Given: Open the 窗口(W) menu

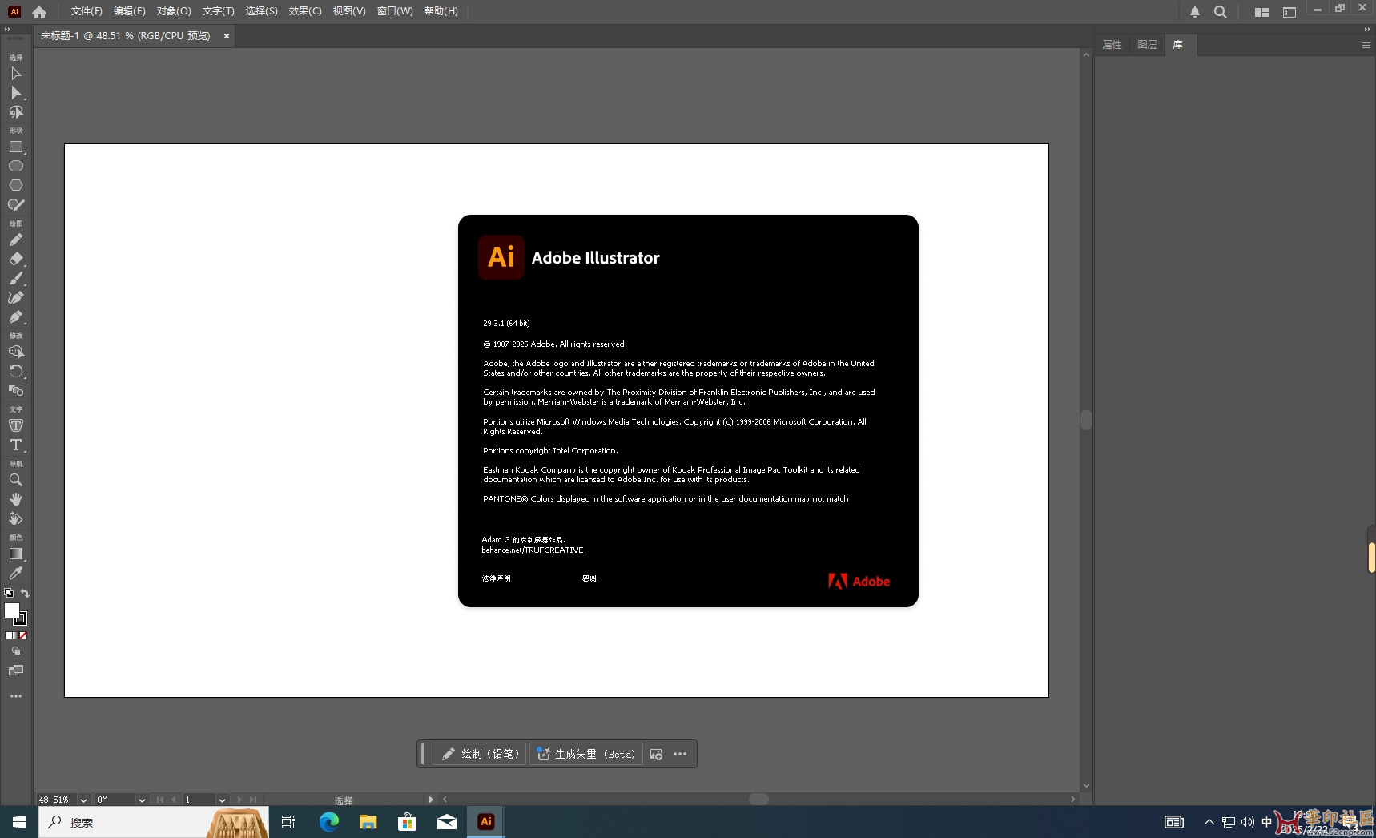Looking at the screenshot, I should coord(395,11).
